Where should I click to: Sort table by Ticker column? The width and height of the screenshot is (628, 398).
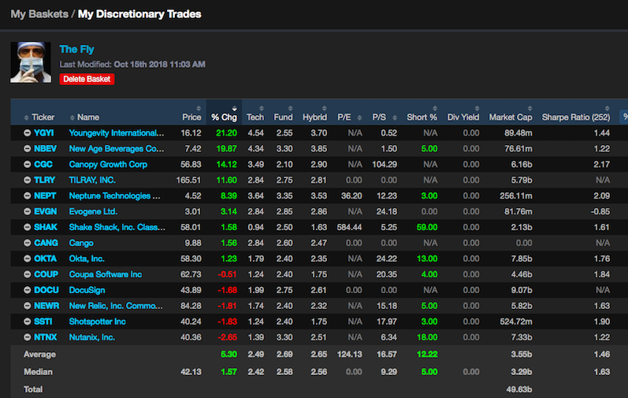pos(39,117)
